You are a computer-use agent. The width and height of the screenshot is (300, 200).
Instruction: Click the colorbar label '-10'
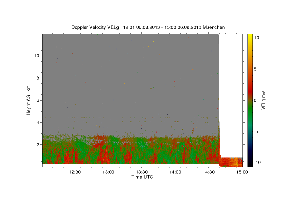257,163
